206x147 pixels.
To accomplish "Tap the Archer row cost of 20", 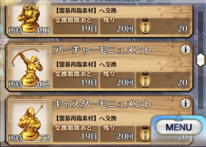I will (x=182, y=83).
